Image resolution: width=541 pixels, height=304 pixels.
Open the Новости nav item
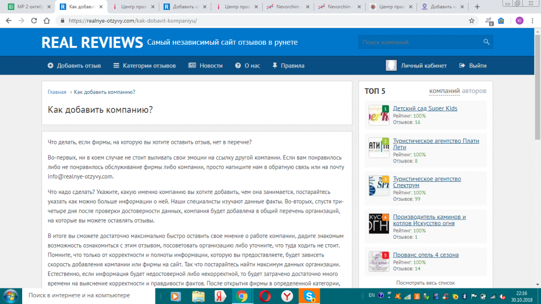(x=205, y=65)
